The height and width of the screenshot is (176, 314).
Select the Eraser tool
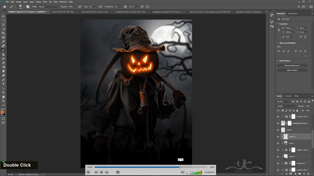click(x=3, y=63)
